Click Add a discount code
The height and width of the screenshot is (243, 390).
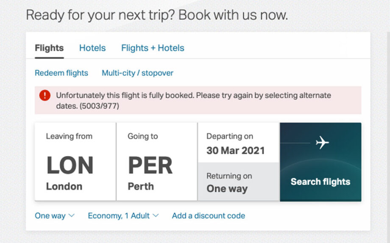click(x=208, y=216)
